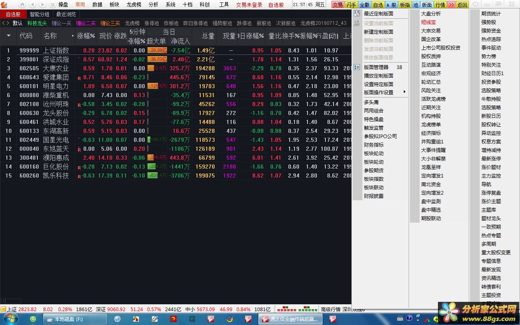Select the 炸板池 group tab
Screen dimensions: 520x325
coord(171,23)
